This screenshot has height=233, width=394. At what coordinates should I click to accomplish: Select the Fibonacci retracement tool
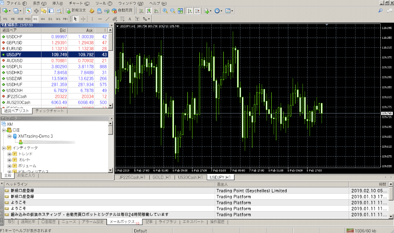122,19
